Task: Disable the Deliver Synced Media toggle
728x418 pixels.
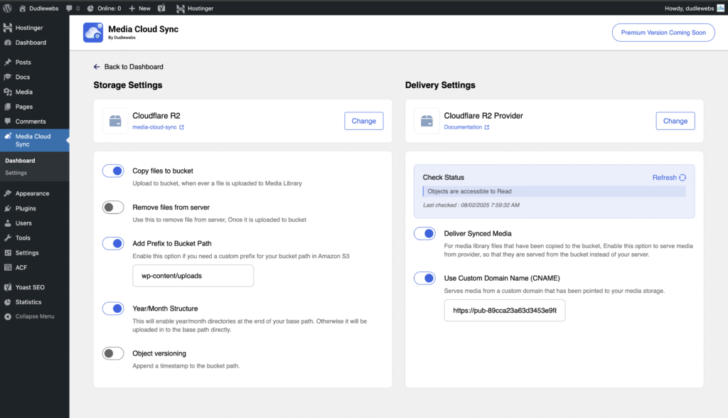Action: tap(424, 233)
